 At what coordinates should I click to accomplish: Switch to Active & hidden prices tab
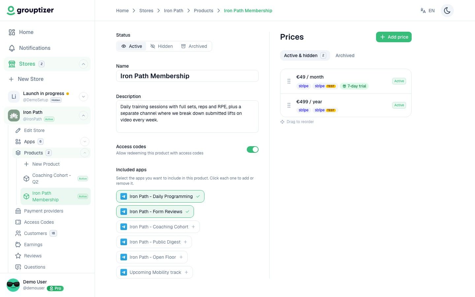[305, 55]
